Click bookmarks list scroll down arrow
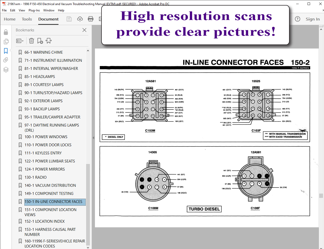324x249 pixels. [x=88, y=247]
